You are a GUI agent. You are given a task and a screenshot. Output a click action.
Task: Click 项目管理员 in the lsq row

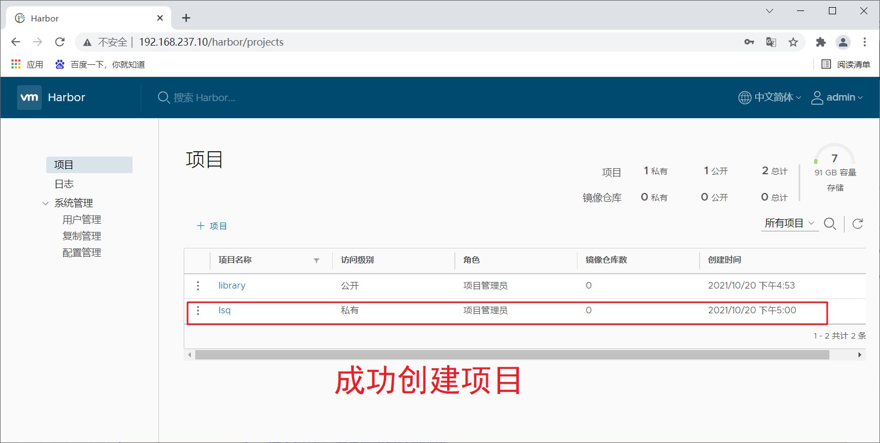pyautogui.click(x=486, y=311)
